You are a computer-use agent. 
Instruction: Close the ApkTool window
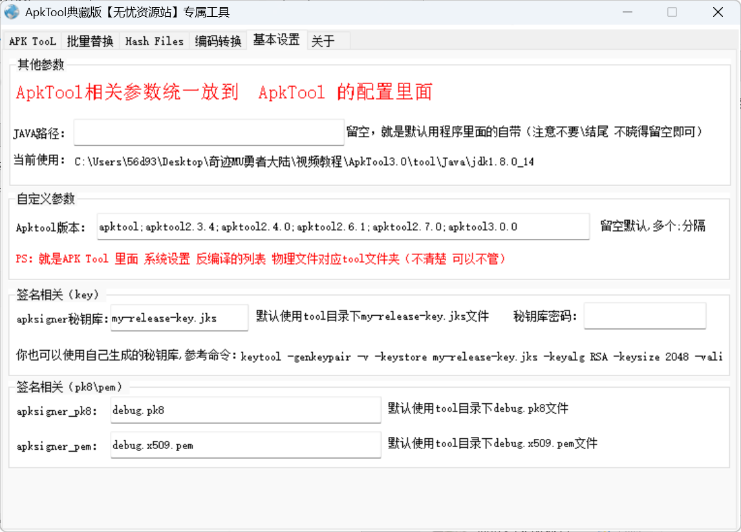coord(718,12)
